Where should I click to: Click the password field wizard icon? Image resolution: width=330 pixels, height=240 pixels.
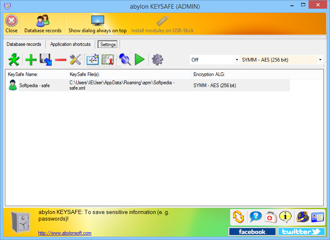click(92, 59)
